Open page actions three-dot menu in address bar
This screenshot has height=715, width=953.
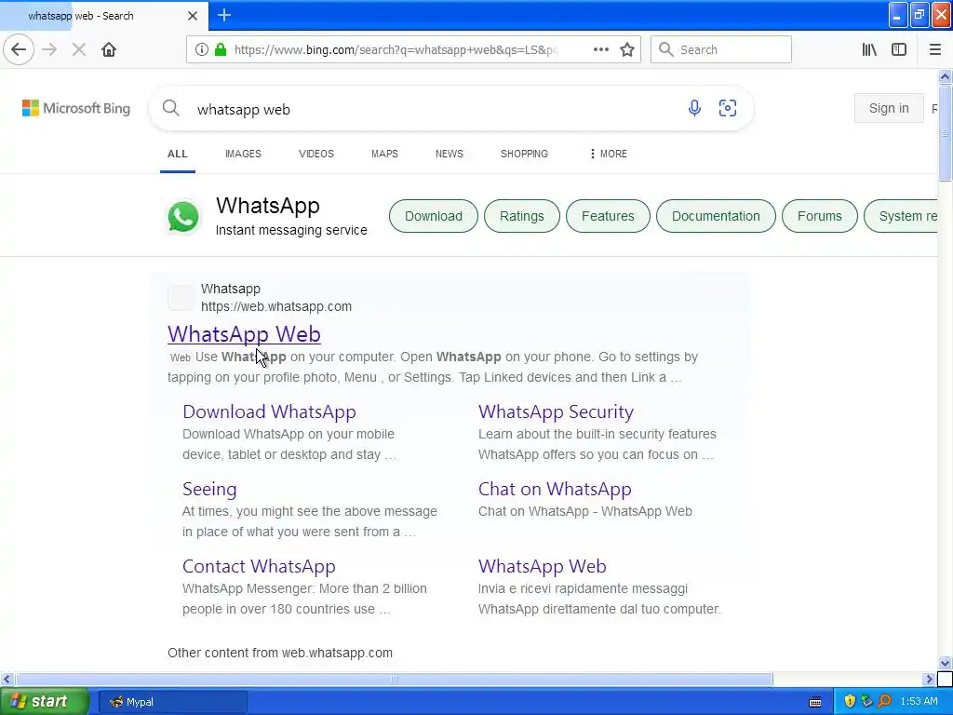tap(600, 49)
